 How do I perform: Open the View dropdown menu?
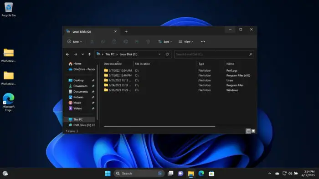coord(186,41)
